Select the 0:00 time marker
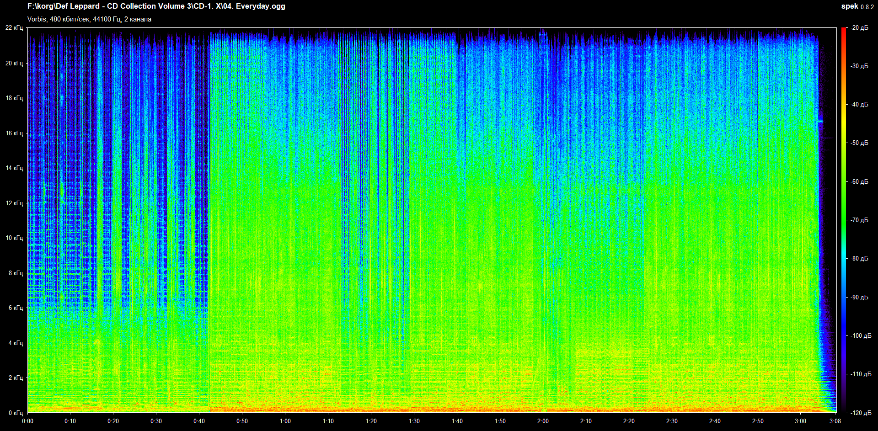This screenshot has height=431, width=878. [x=27, y=421]
